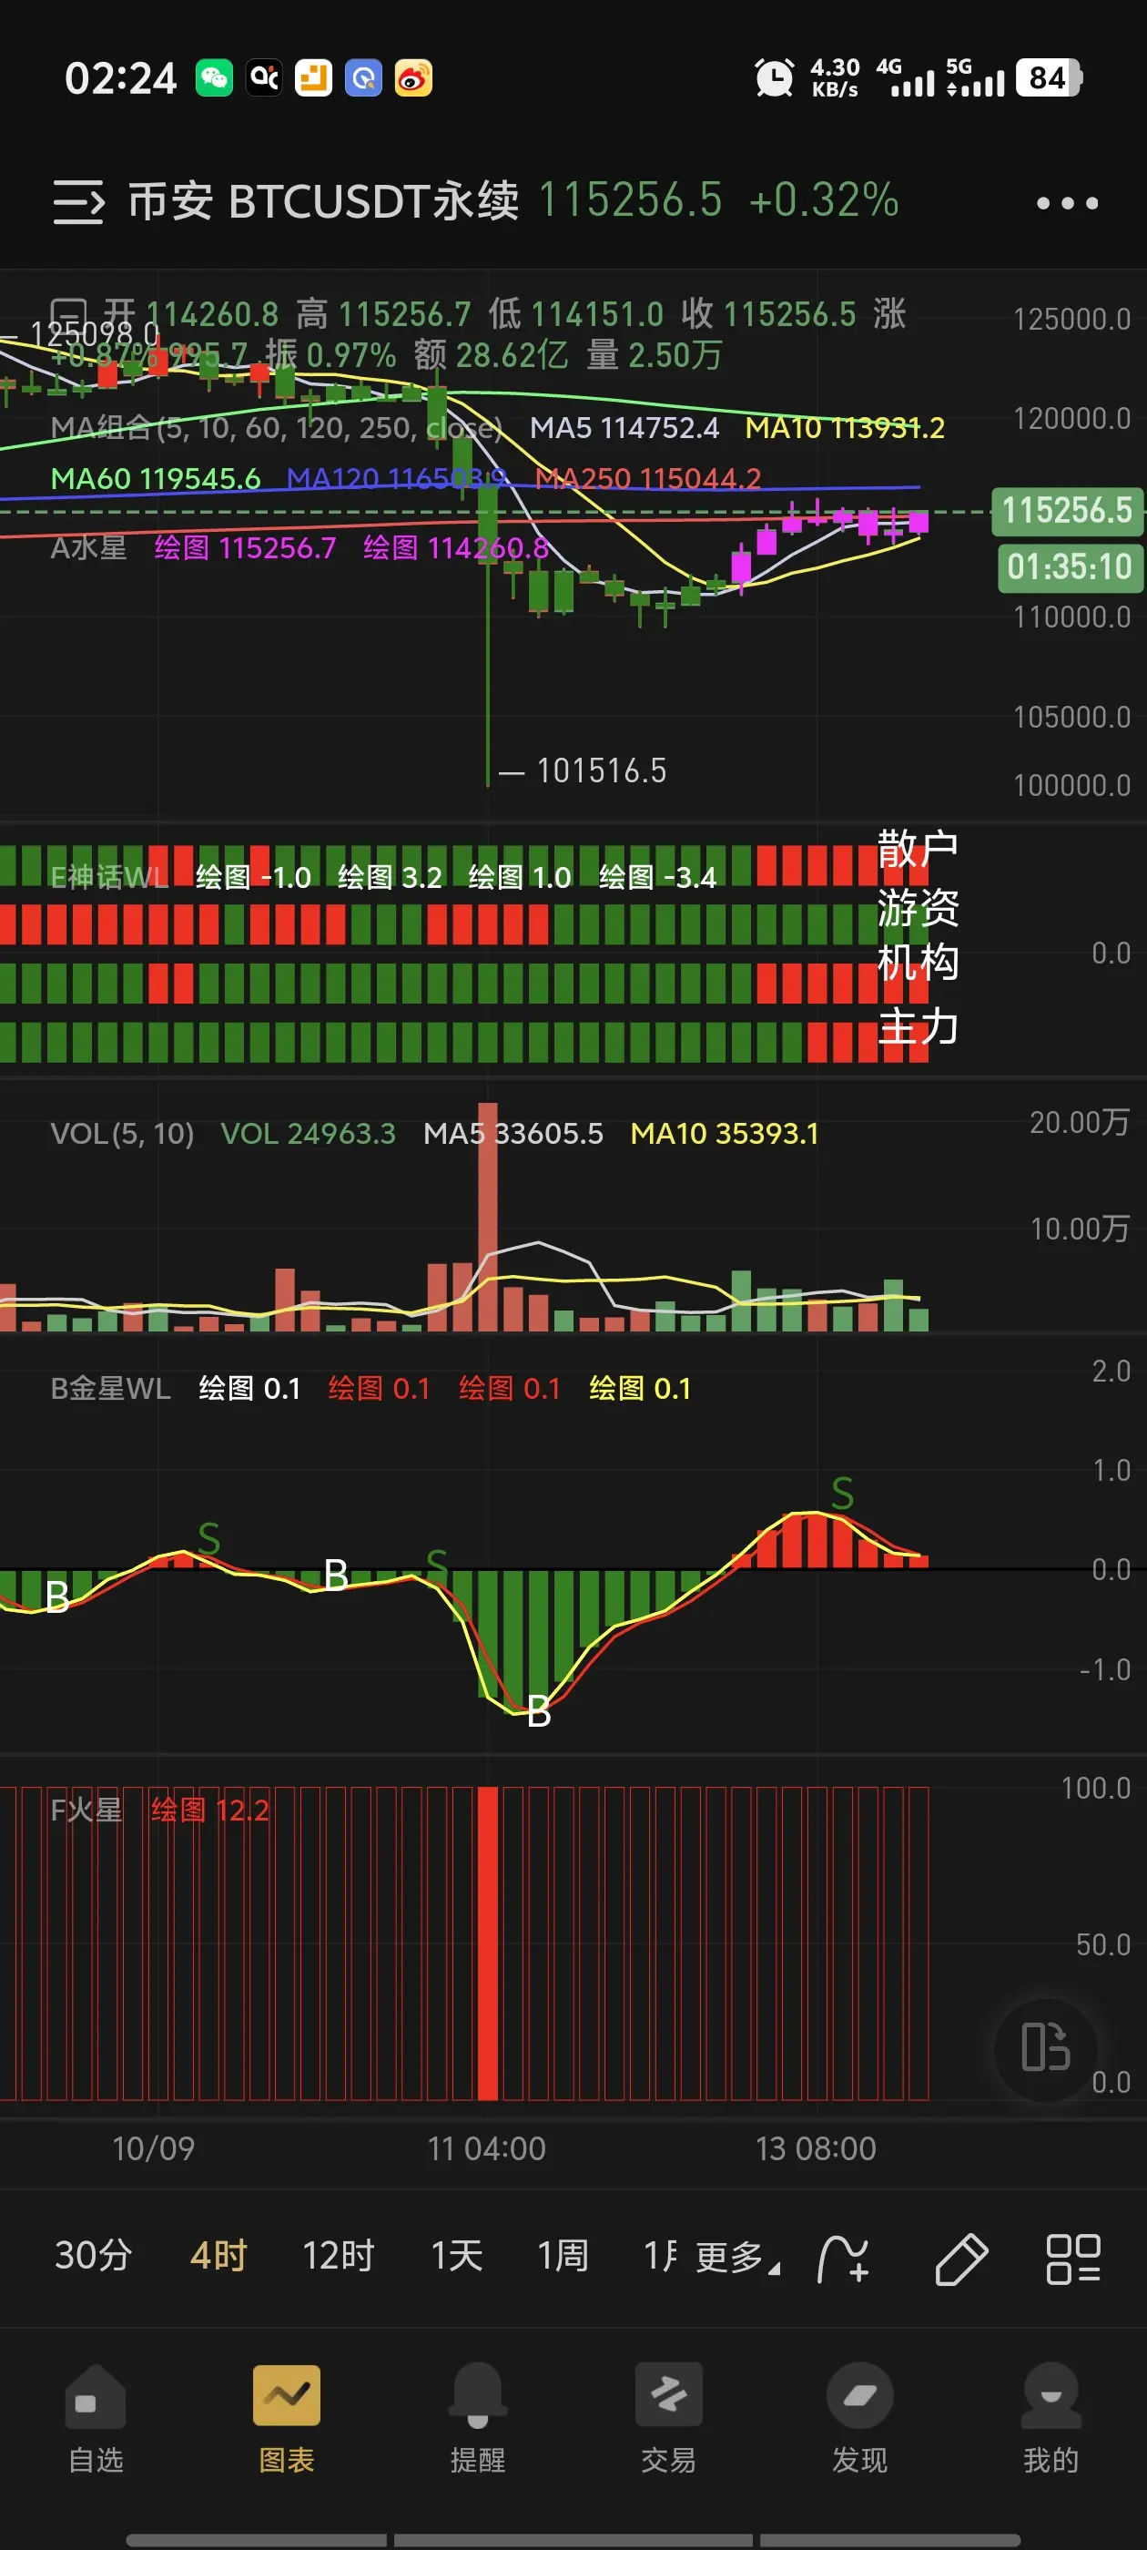Select the 12时 timeframe

[x=339, y=2256]
